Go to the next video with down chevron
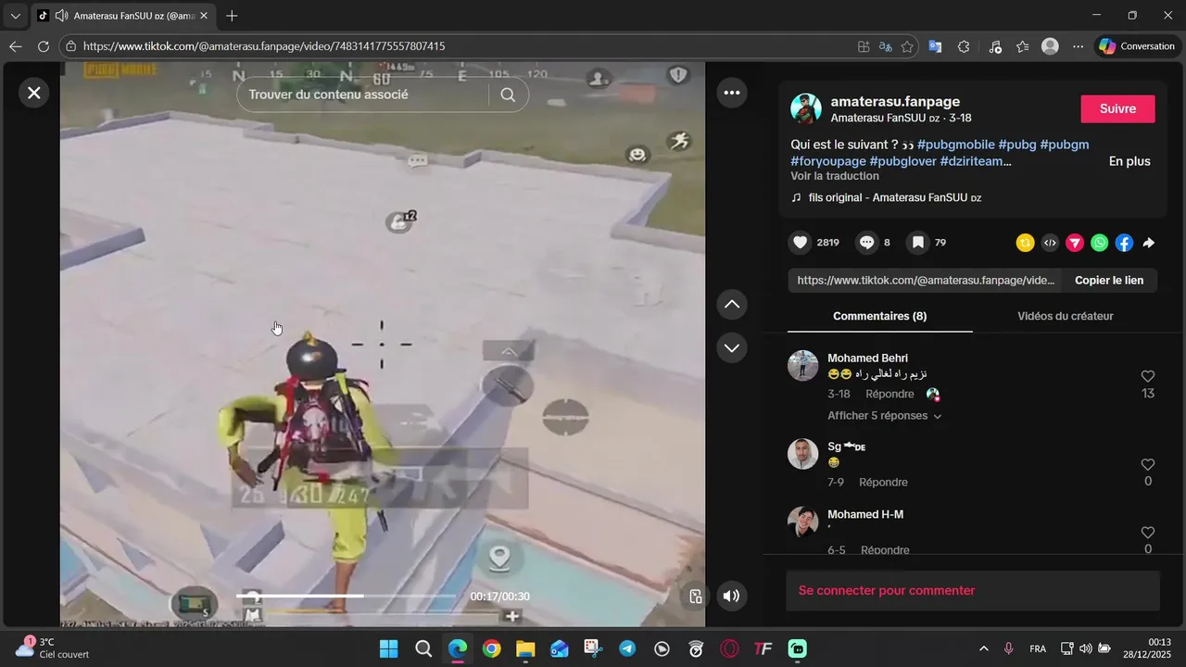 tap(732, 347)
